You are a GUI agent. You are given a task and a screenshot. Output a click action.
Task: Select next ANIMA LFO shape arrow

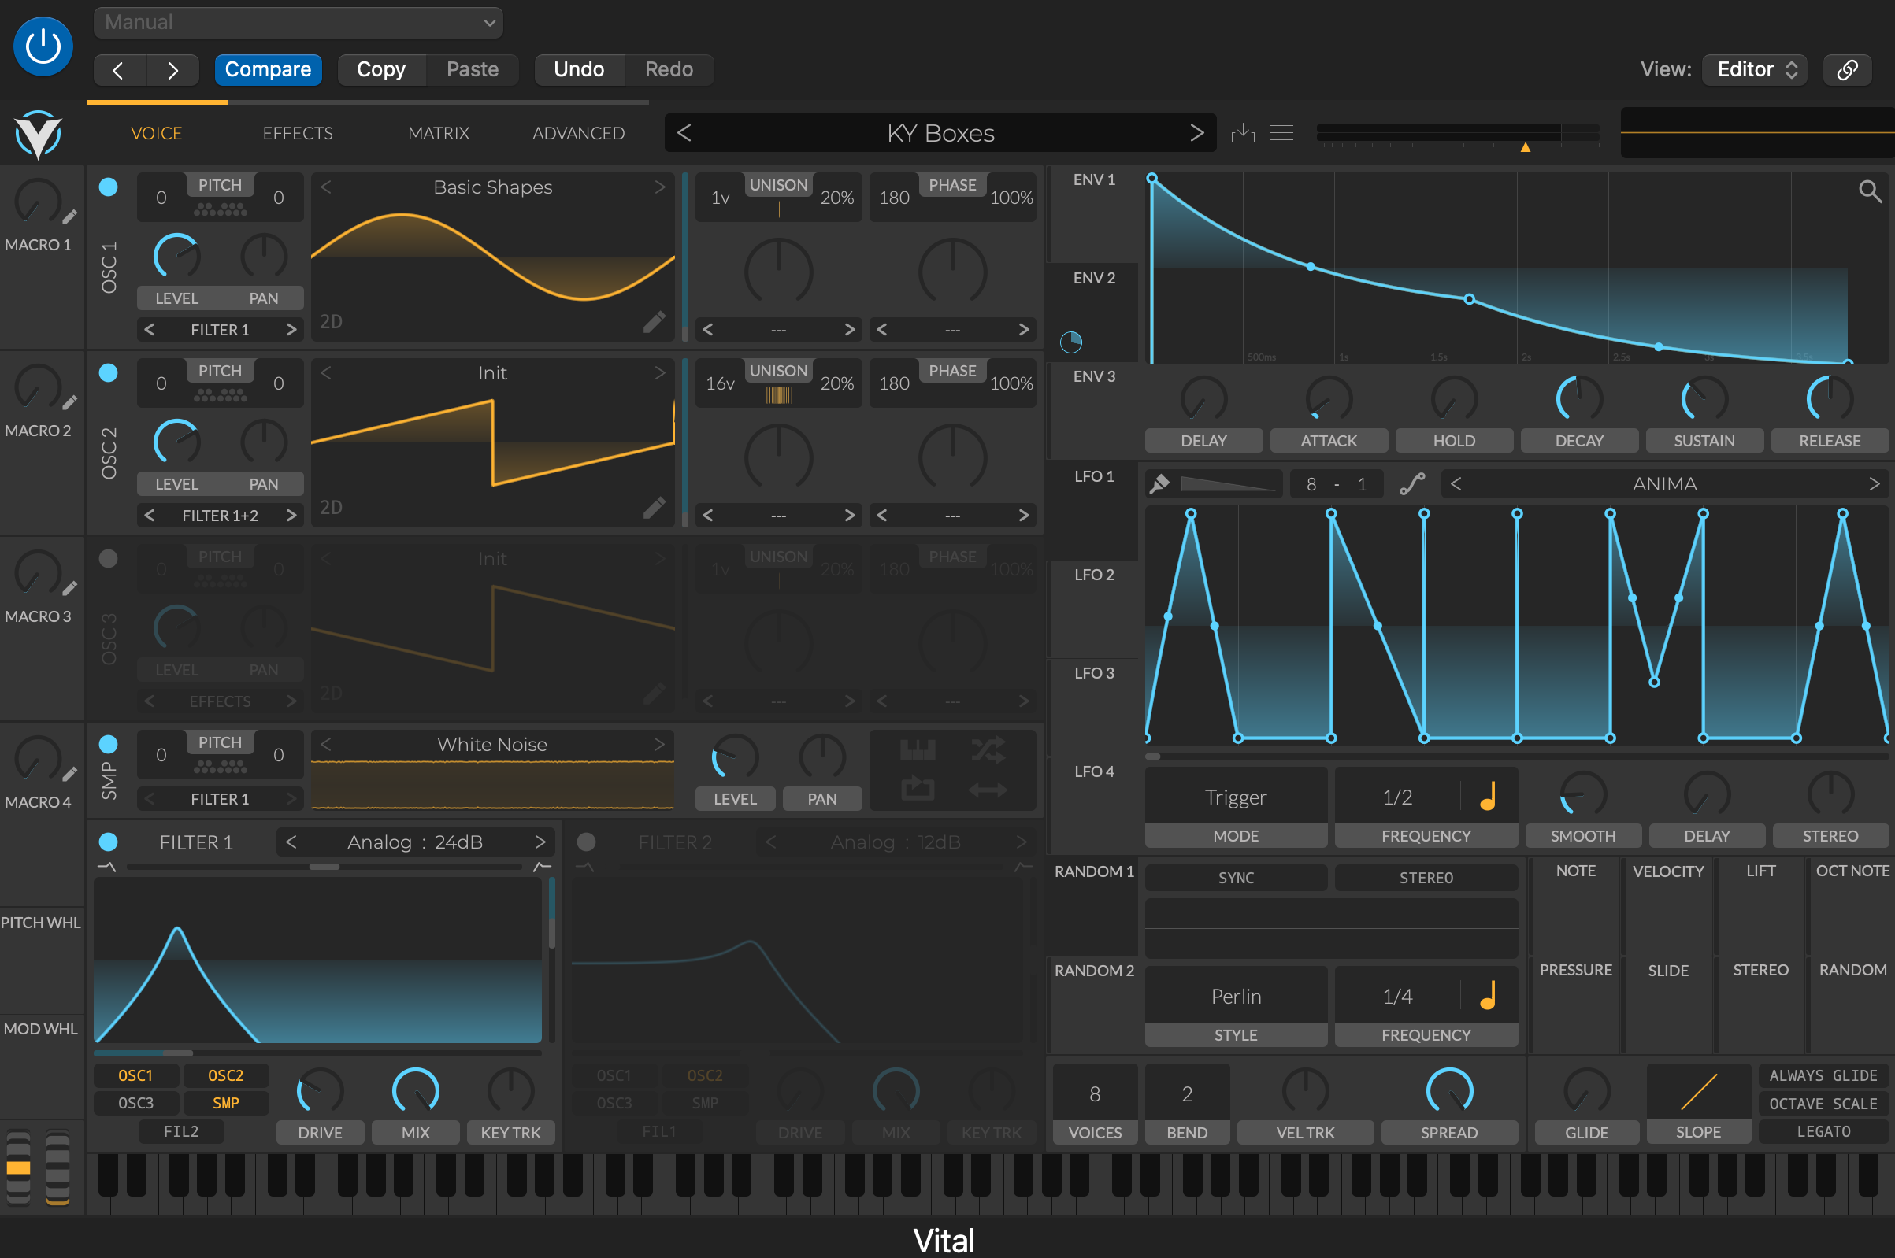click(x=1875, y=484)
